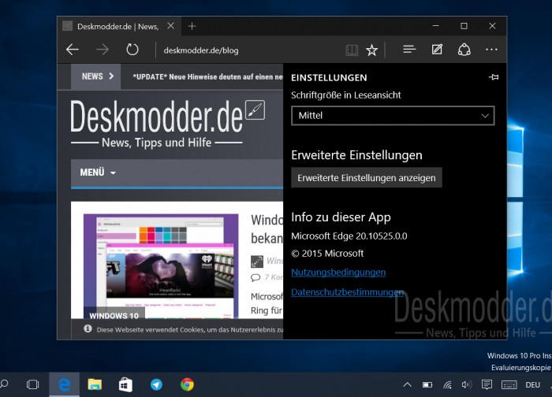Screen dimensions: 552x397
Task: Launch Telegram from the taskbar
Action: (x=156, y=384)
